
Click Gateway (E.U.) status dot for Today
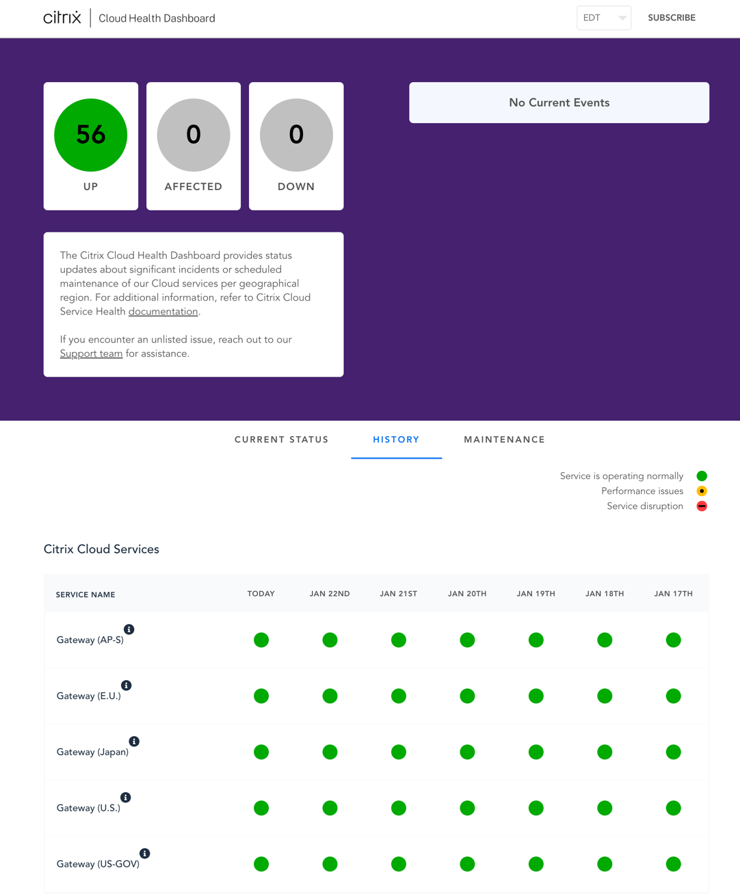261,696
